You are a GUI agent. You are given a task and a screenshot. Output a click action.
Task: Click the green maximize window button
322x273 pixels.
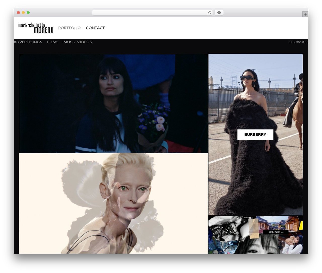pos(28,13)
